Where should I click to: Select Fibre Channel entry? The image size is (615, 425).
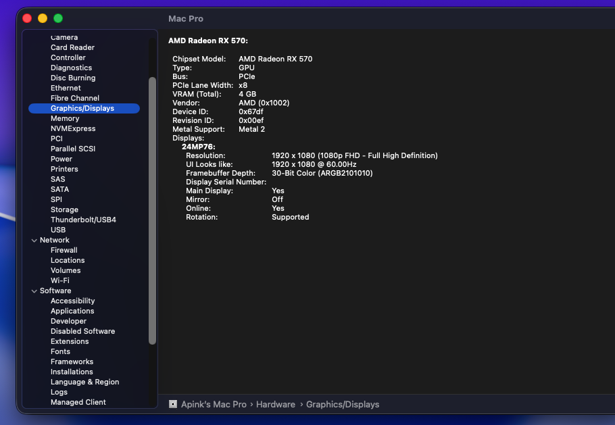pos(75,98)
